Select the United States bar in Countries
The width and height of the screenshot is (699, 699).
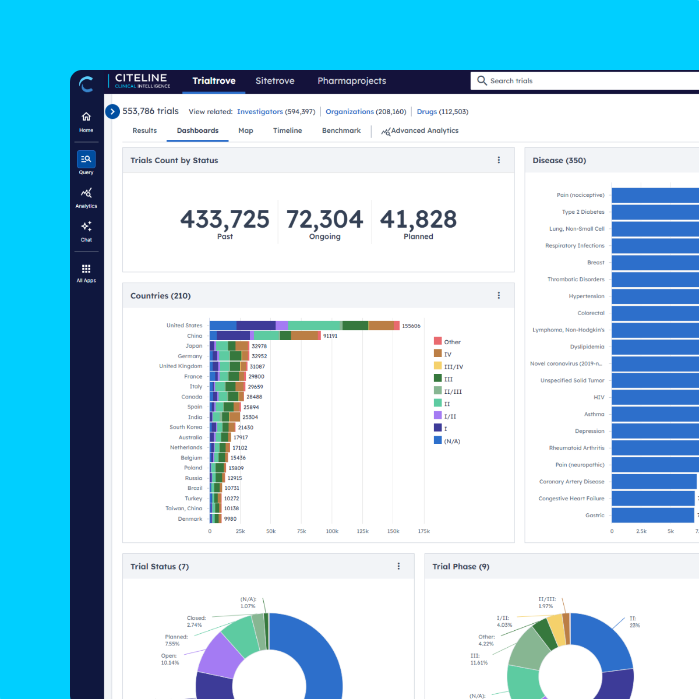tap(305, 326)
